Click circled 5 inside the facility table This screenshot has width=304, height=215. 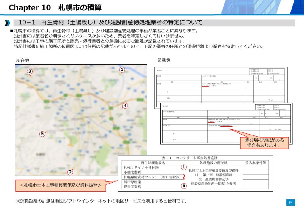pyautogui.click(x=184, y=186)
